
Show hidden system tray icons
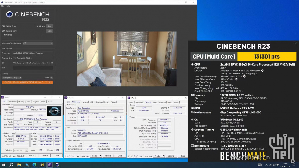coord(266,165)
